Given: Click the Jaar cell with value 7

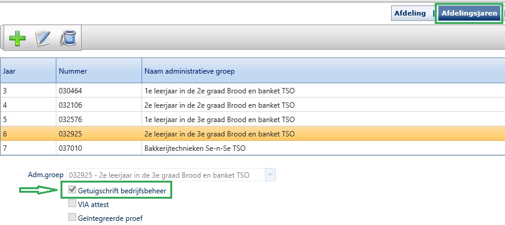Looking at the screenshot, I should [x=28, y=148].
